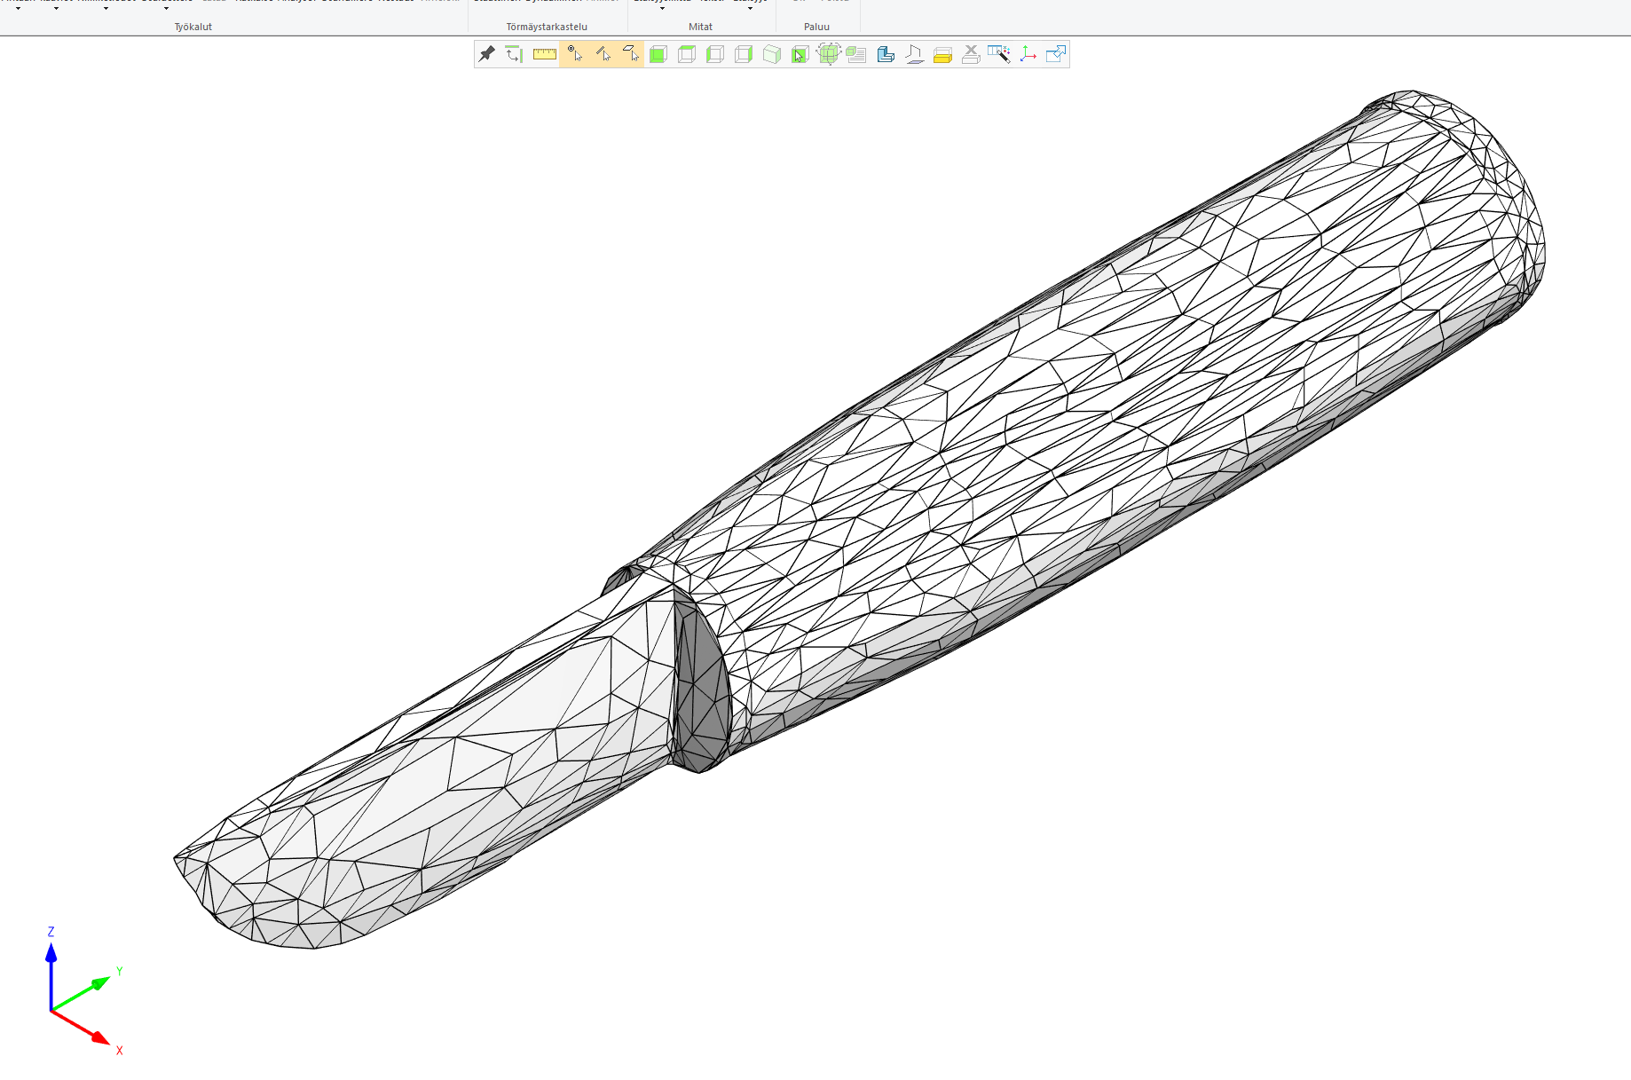Click the Törmäystarkastelu ribbon group
This screenshot has height=1080, width=1631.
click(547, 26)
